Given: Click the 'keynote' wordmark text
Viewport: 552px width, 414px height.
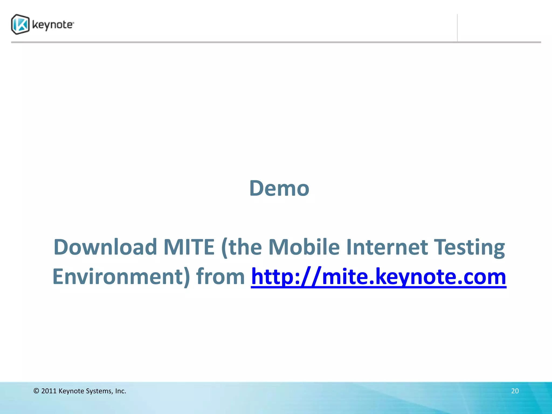Looking at the screenshot, I should point(53,25).
